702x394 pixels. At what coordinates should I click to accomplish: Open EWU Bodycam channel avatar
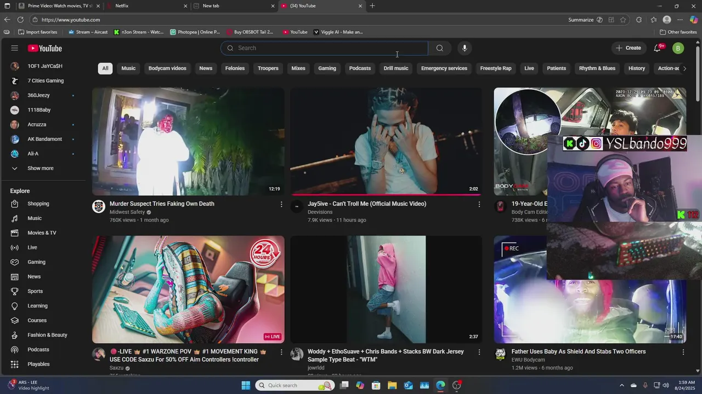[x=500, y=354]
